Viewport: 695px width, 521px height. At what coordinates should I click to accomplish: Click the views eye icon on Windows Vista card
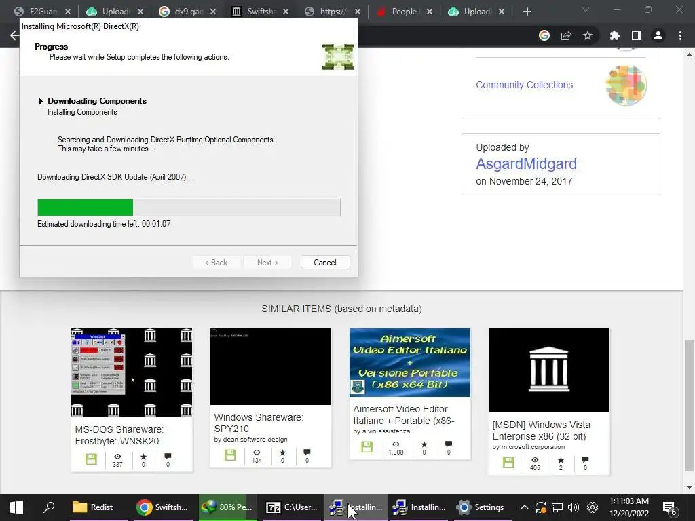[x=535, y=460]
